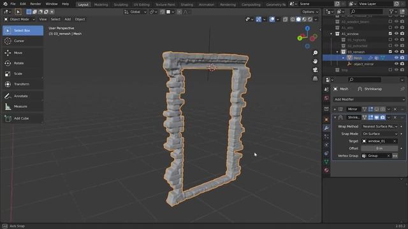Toggle Mirror modifier edit mode display
The height and width of the screenshot is (229, 408).
click(x=370, y=109)
